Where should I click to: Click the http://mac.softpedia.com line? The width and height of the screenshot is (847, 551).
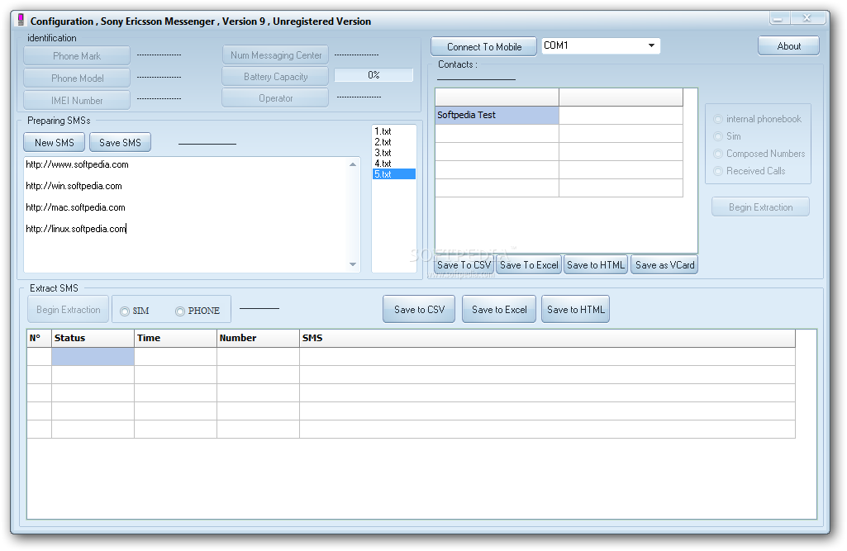[76, 207]
